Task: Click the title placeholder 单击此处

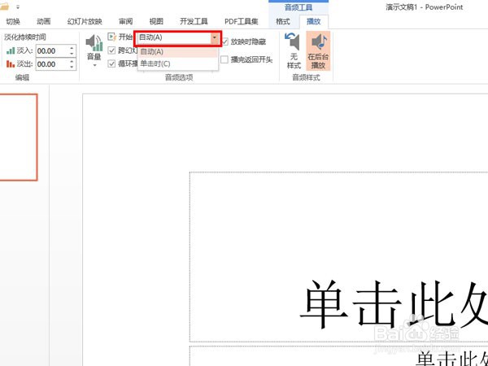Action: [x=338, y=257]
